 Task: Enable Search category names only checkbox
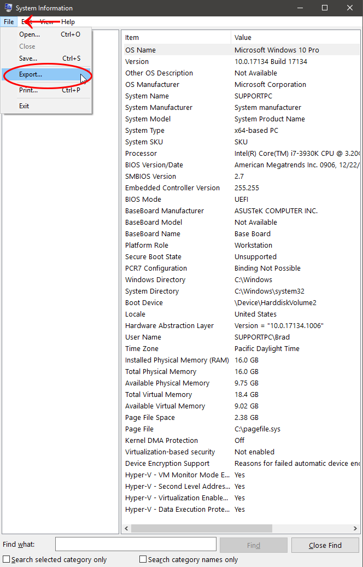[143, 559]
